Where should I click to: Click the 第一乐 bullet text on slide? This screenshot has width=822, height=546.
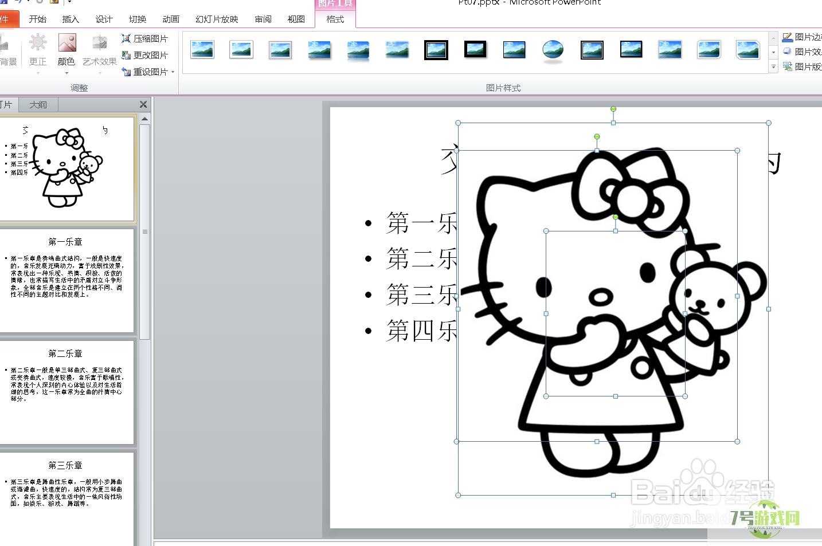click(x=421, y=223)
